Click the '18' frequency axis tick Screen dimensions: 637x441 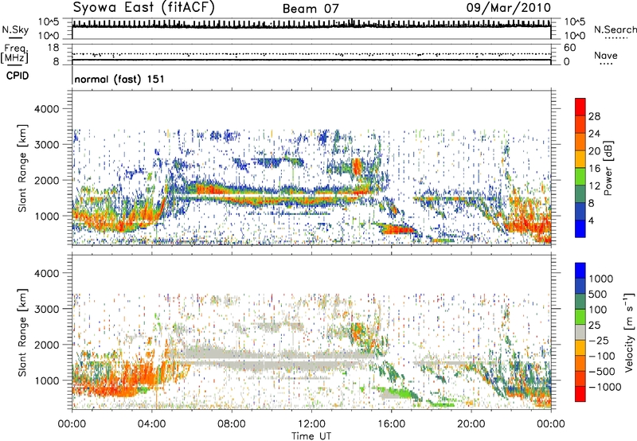pyautogui.click(x=53, y=48)
